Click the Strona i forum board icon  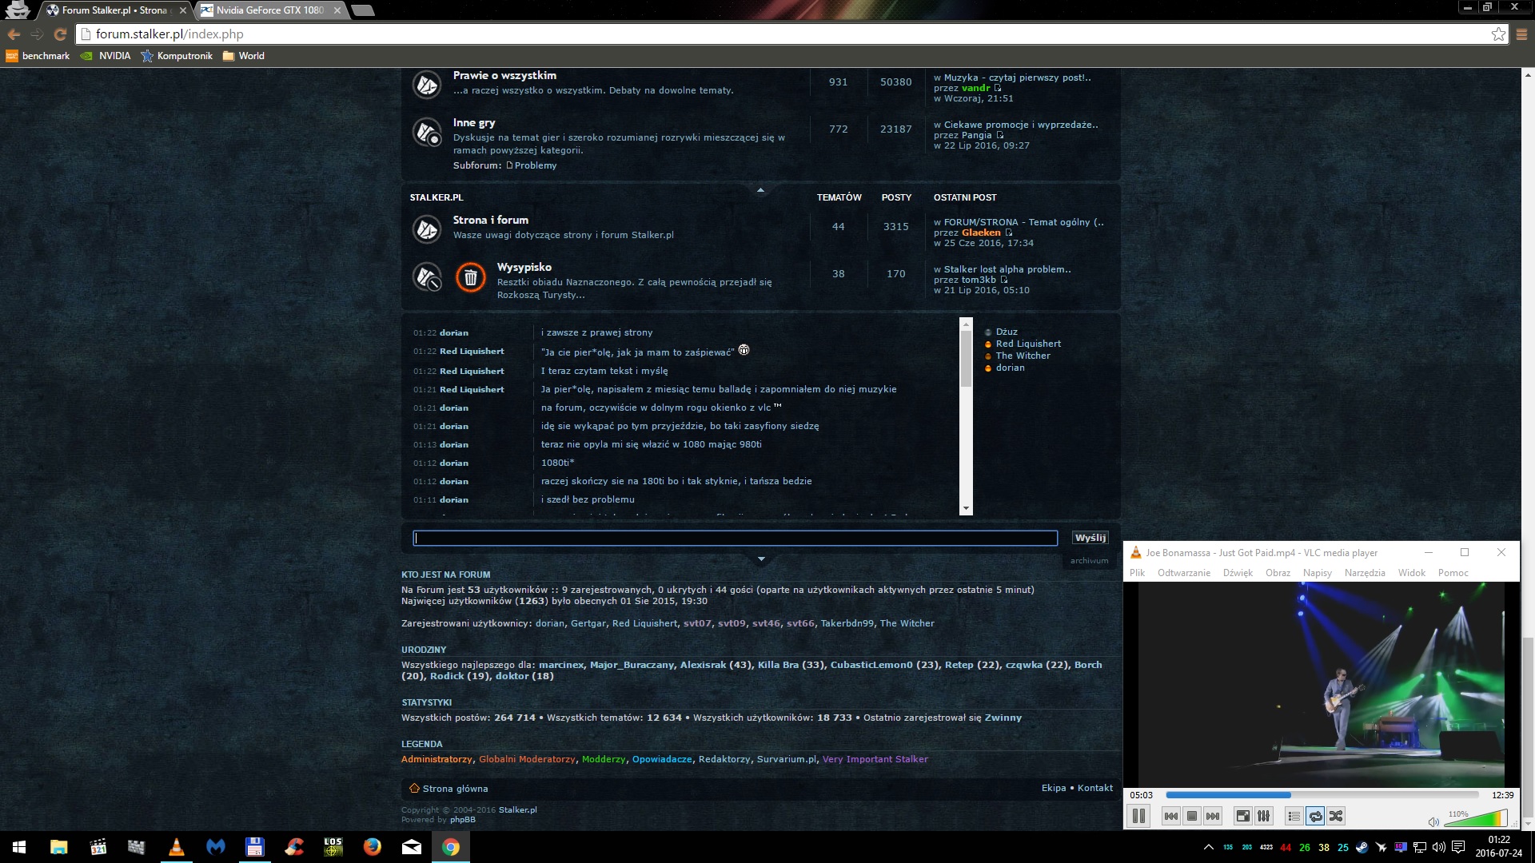[x=427, y=229]
